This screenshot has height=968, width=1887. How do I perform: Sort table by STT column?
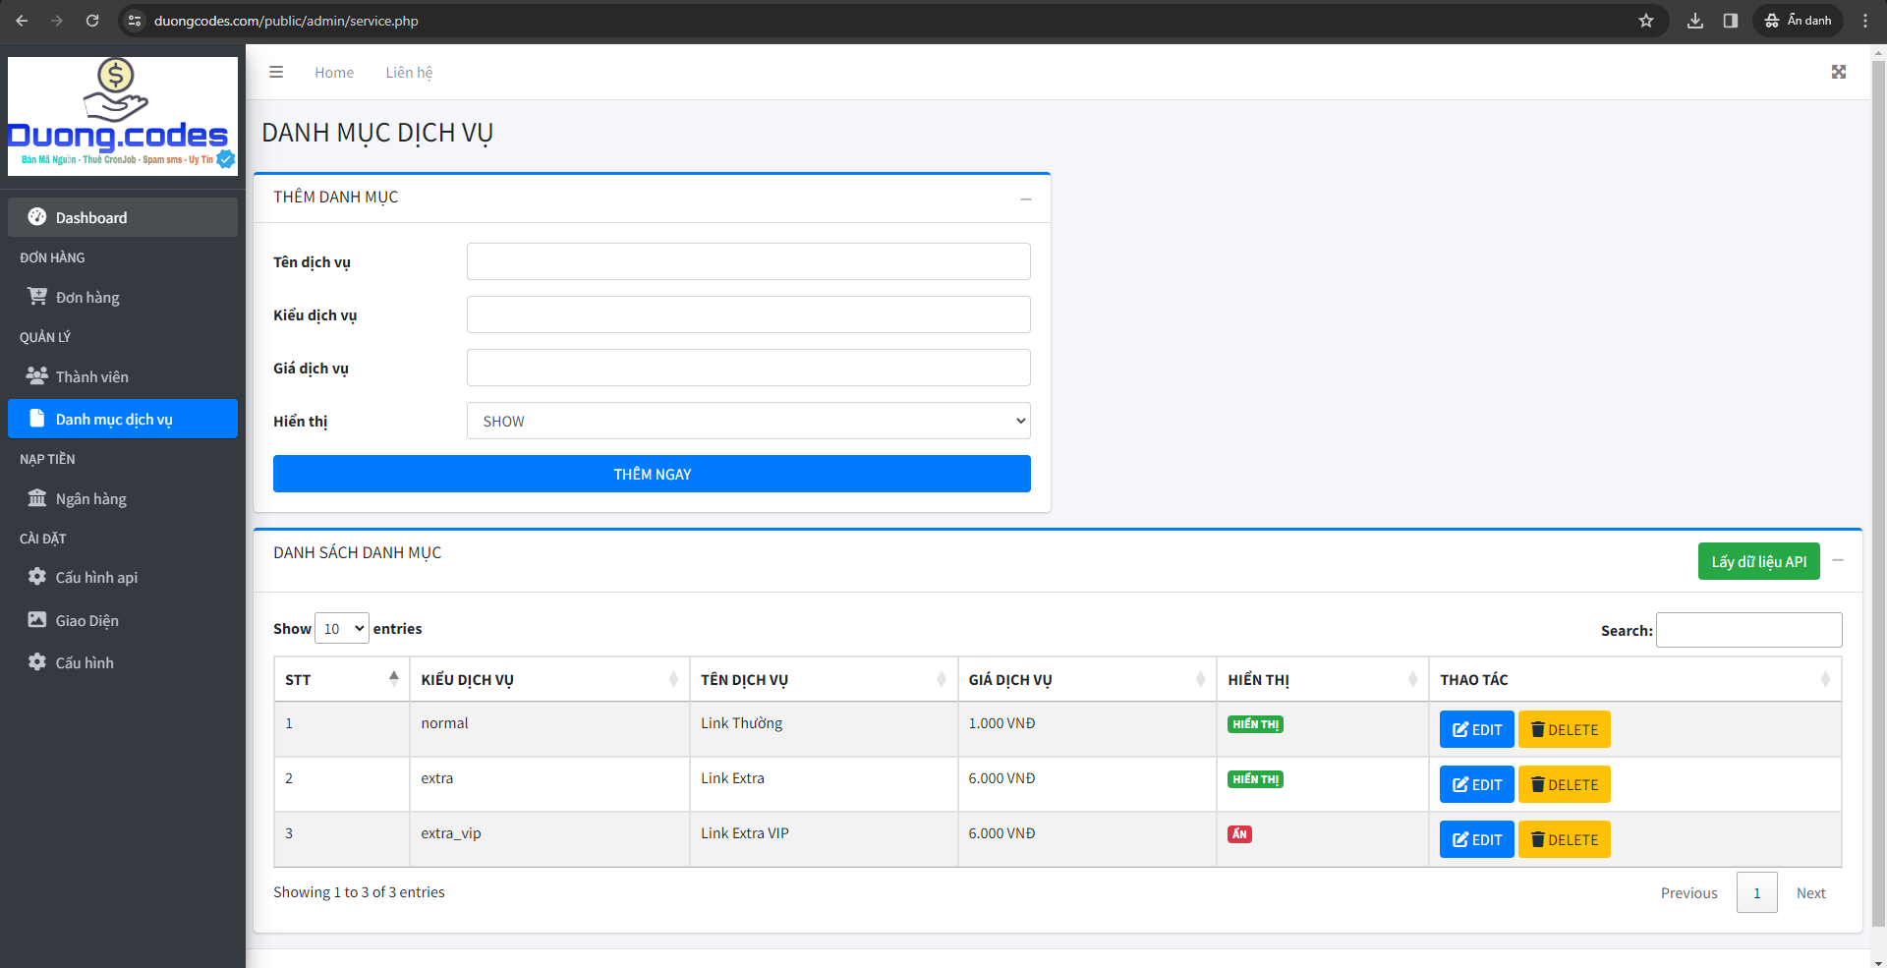[x=340, y=679]
